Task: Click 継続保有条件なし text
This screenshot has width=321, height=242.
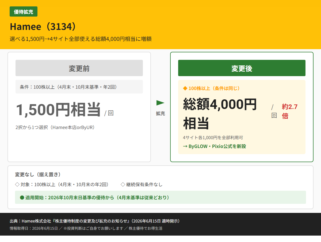Action: (144, 185)
